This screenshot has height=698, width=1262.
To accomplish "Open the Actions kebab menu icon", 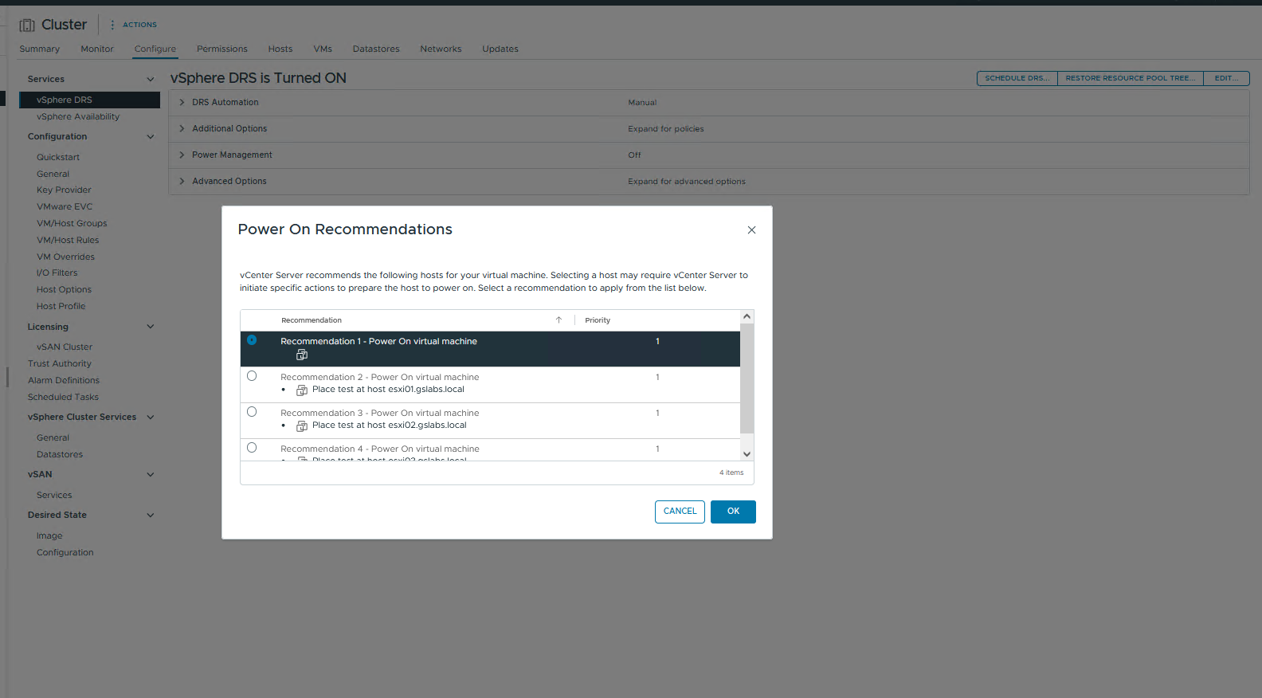I will click(112, 25).
